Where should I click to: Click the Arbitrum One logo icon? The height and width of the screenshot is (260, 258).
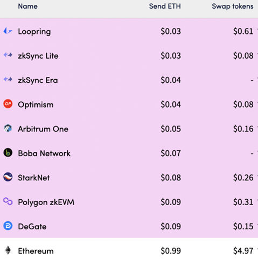[8, 128]
